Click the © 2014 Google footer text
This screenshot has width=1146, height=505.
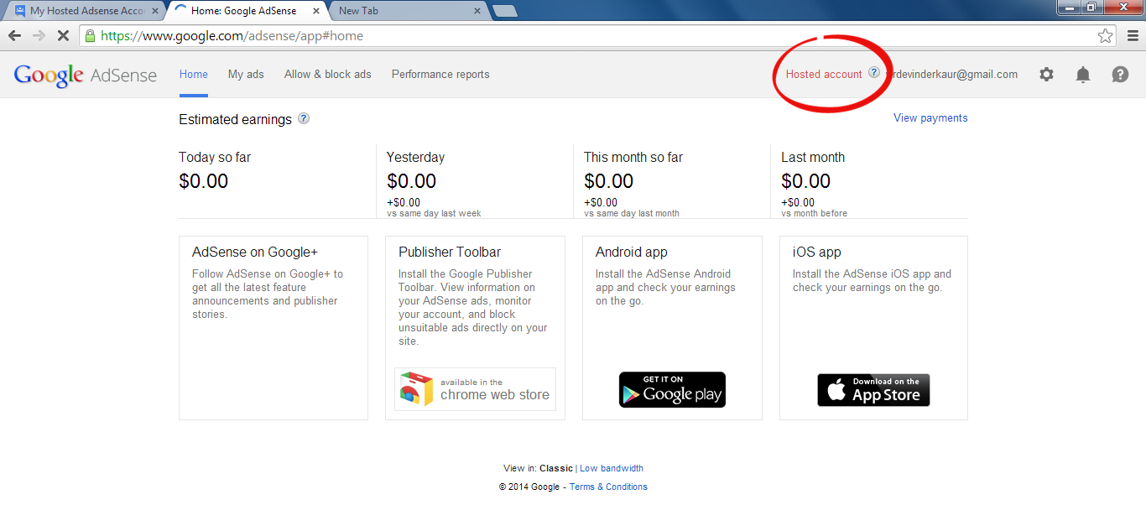pos(529,487)
